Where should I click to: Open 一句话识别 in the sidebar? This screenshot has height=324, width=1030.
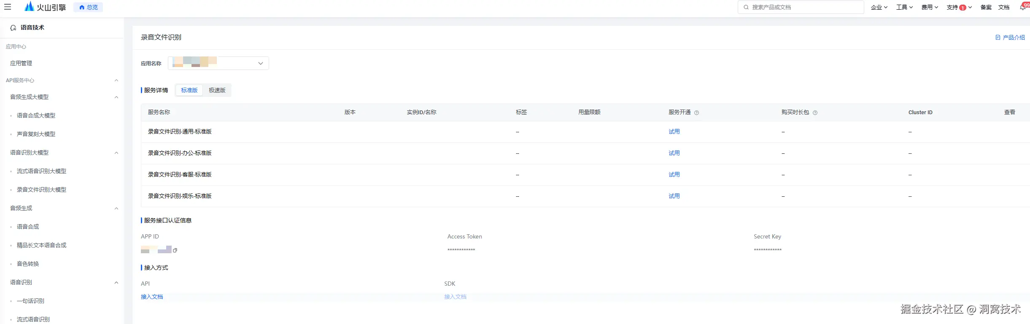(x=30, y=301)
